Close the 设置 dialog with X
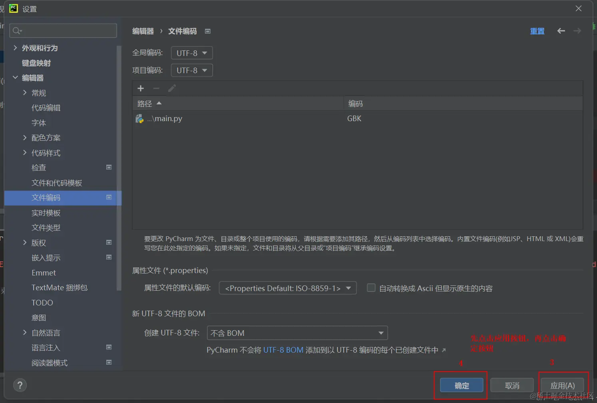The image size is (597, 403). [578, 8]
